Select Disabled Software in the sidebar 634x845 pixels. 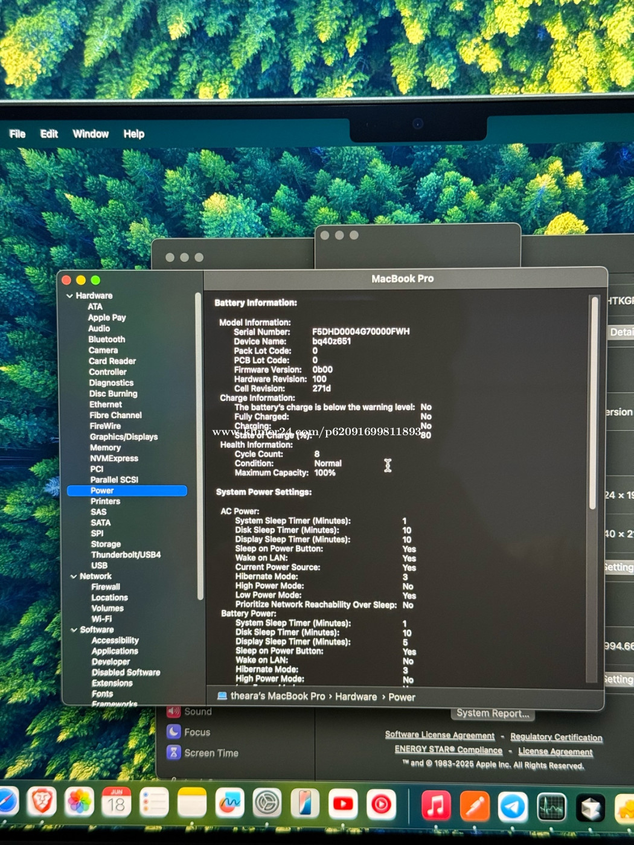tap(126, 672)
